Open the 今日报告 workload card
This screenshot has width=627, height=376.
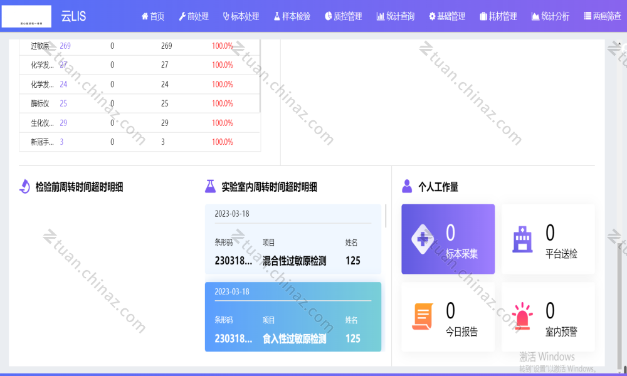pos(448,317)
